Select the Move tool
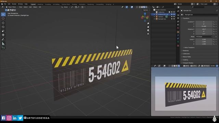The height and width of the screenshot is (123, 219). tap(3, 23)
